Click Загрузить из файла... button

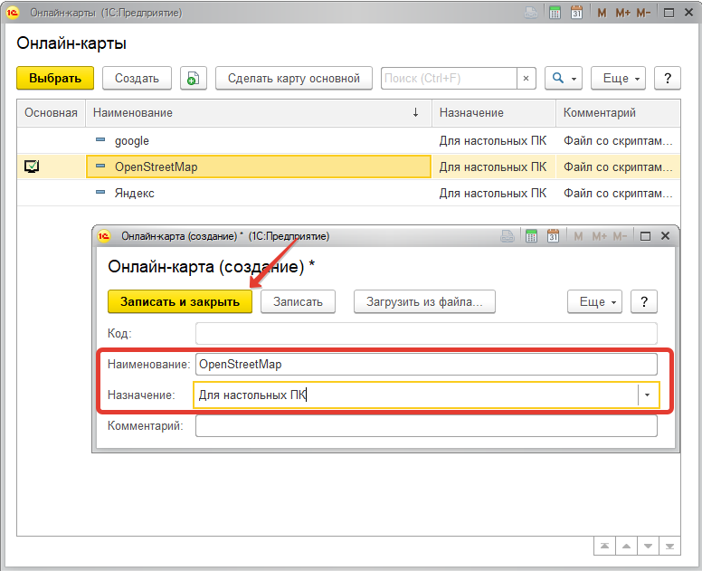point(424,301)
